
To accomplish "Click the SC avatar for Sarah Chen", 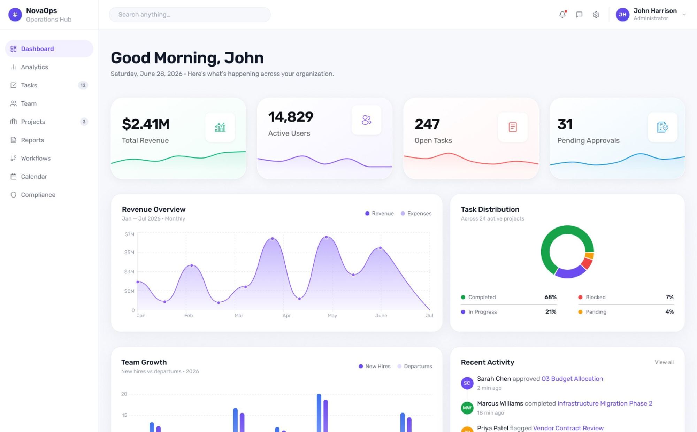I will [x=467, y=383].
